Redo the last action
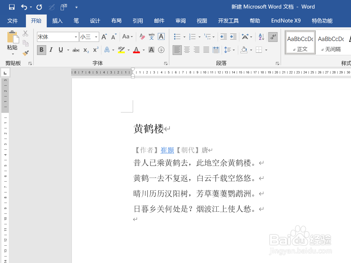Viewport: 351px width, 263px height. (x=39, y=7)
